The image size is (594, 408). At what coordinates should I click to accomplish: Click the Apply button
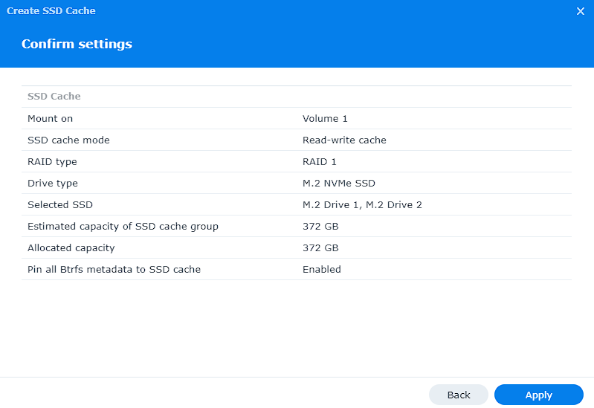pos(539,395)
